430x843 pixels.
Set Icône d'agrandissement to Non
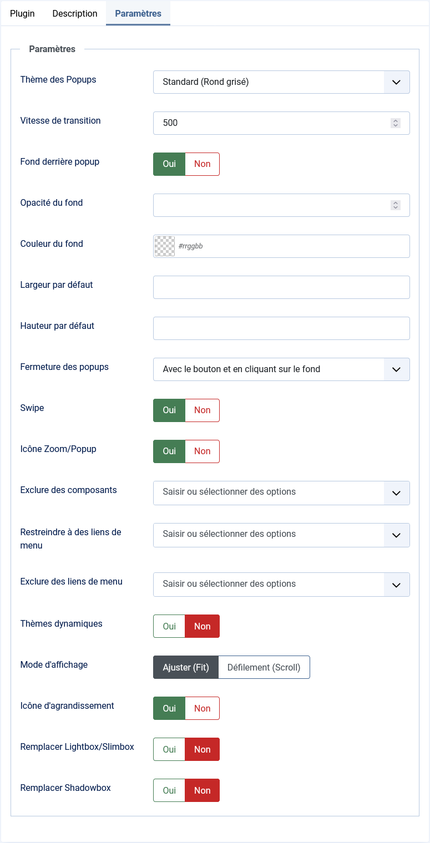tap(202, 708)
